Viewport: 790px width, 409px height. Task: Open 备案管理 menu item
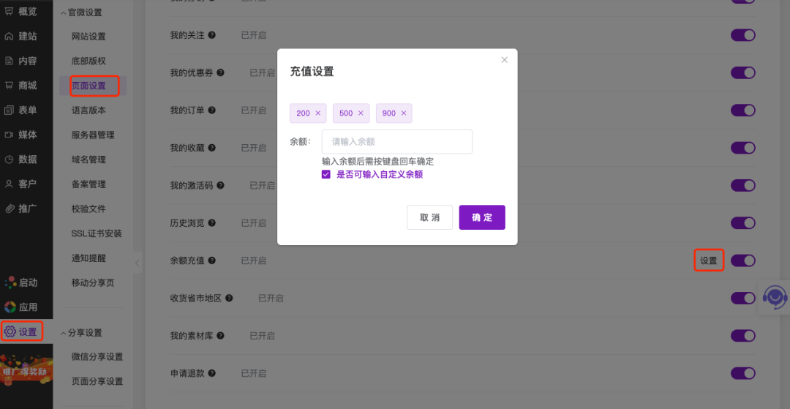(89, 184)
